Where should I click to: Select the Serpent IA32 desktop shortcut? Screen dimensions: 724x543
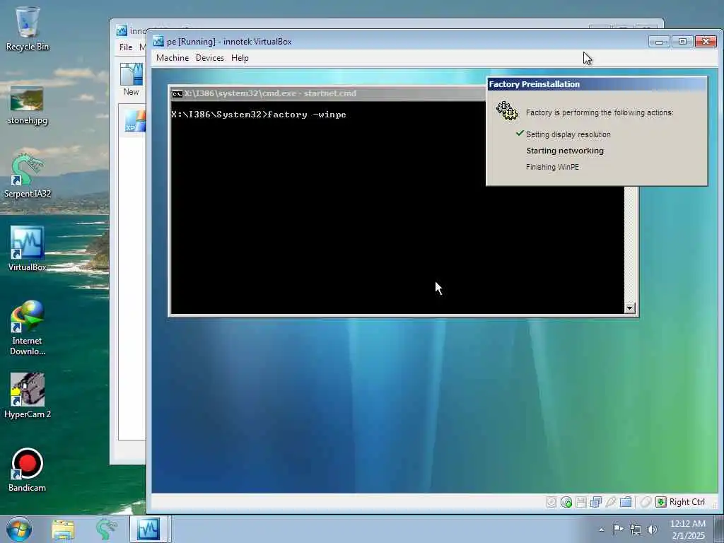[x=28, y=176]
